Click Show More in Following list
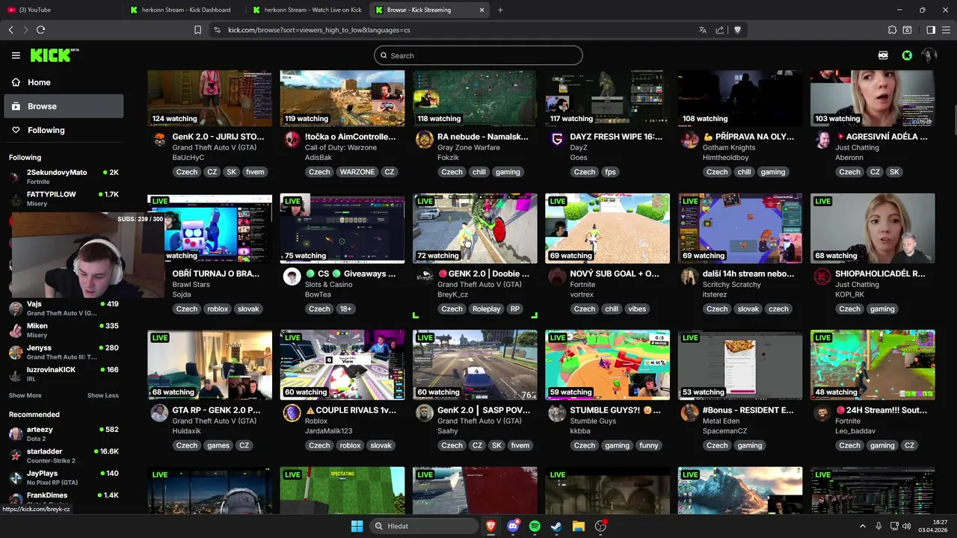 coord(25,395)
